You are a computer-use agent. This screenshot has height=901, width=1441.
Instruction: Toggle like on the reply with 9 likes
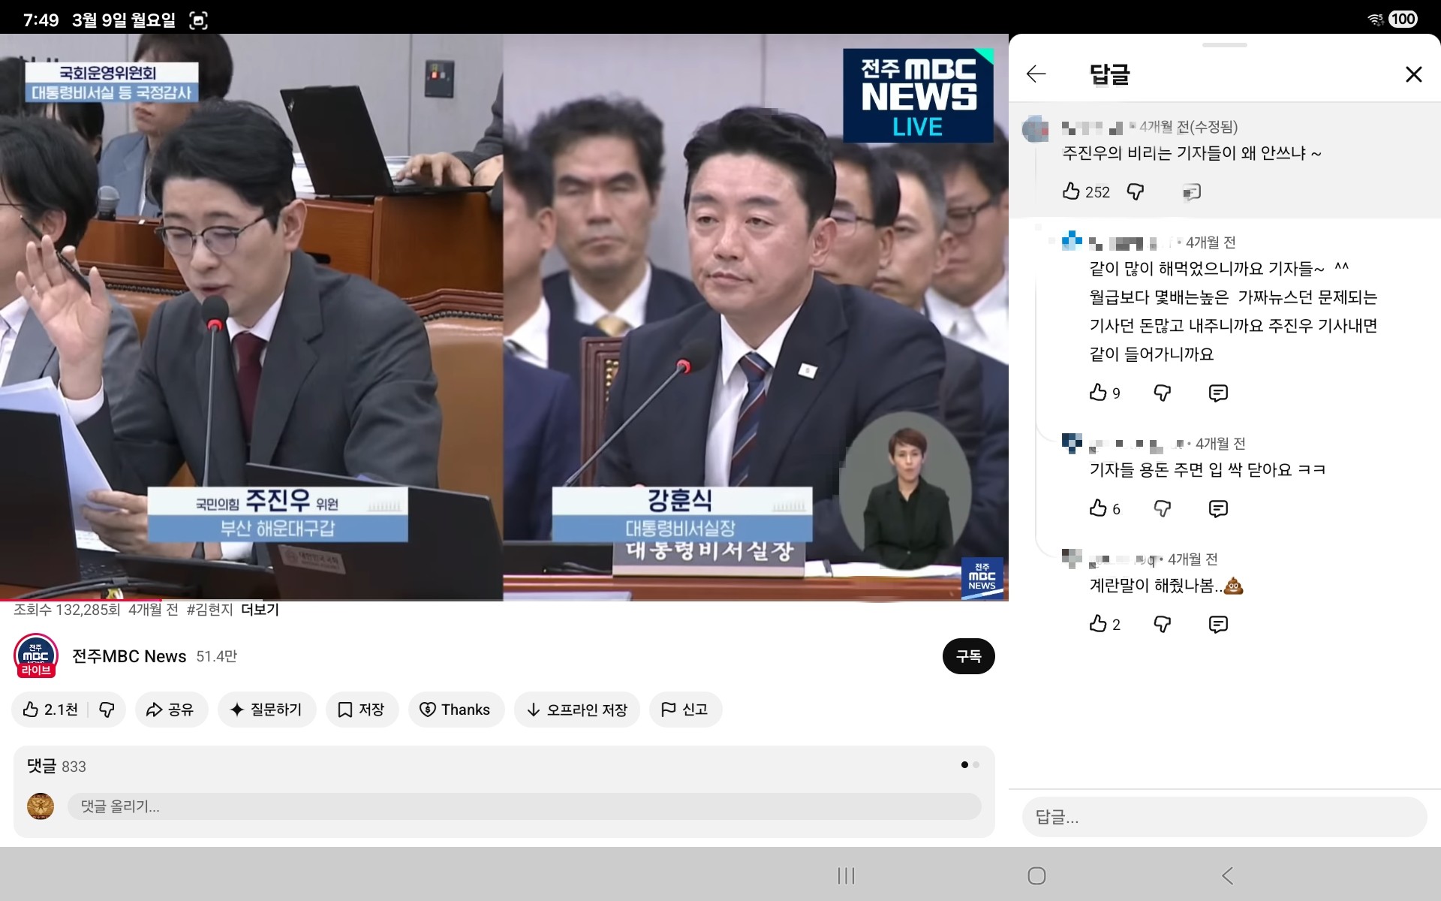1097,393
